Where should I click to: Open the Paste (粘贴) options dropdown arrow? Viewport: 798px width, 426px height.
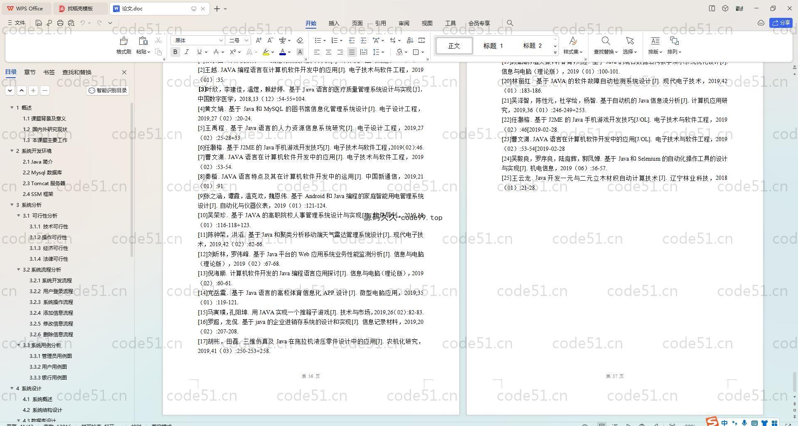coord(149,52)
